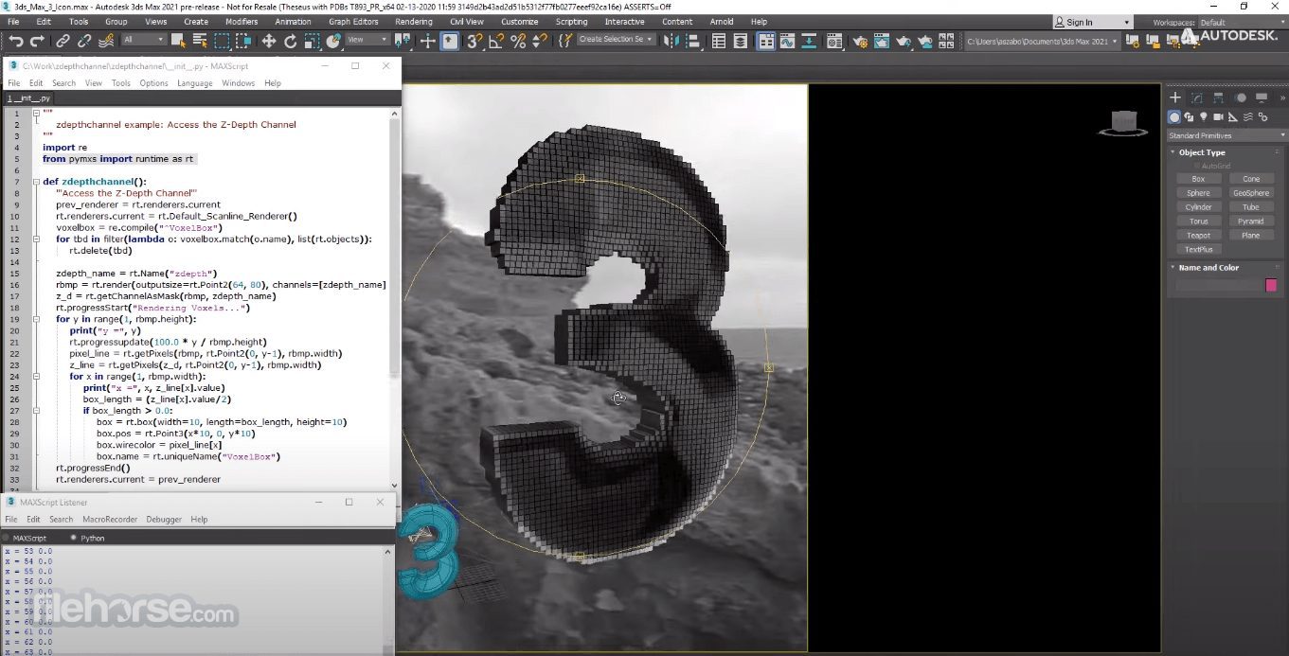Open the MacroRecorder menu in Listener

[110, 519]
